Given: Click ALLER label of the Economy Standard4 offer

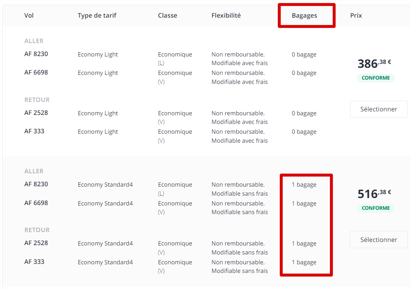Looking at the screenshot, I should pos(34,171).
